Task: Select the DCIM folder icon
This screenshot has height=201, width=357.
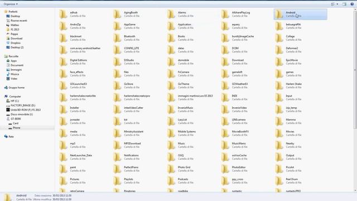Action: 225,50
